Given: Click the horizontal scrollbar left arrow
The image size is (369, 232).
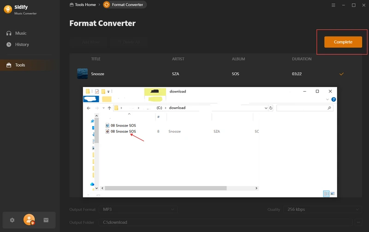Looking at the screenshot, I should pos(102,188).
